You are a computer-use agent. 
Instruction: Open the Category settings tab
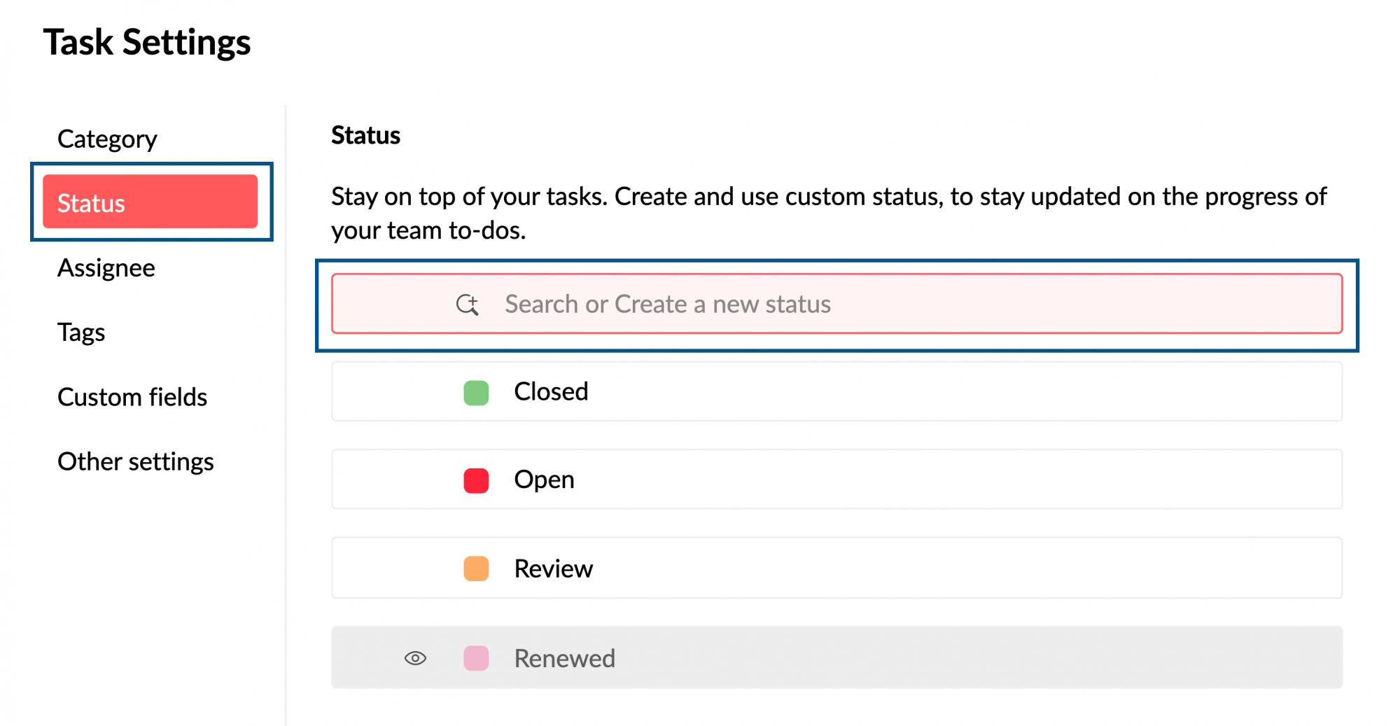click(107, 139)
